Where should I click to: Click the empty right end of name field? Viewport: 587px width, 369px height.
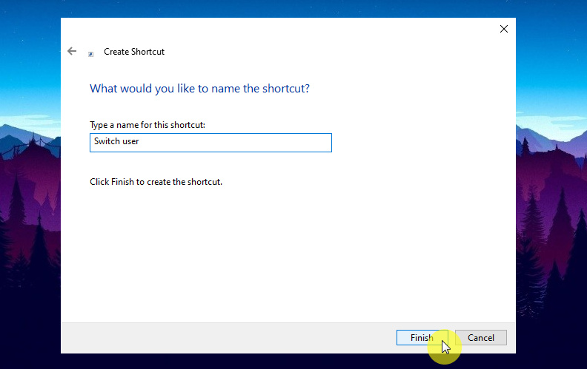click(x=296, y=142)
